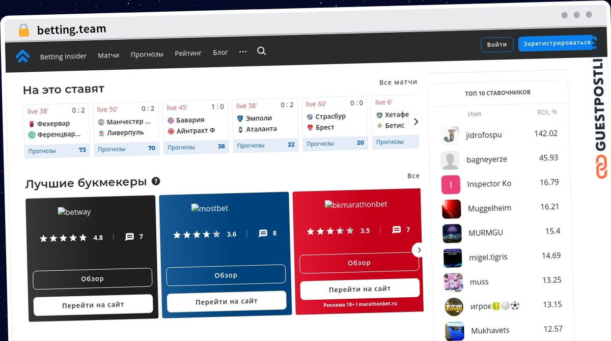
Task: Click the Ференцварош team crest icon
Action: click(32, 134)
